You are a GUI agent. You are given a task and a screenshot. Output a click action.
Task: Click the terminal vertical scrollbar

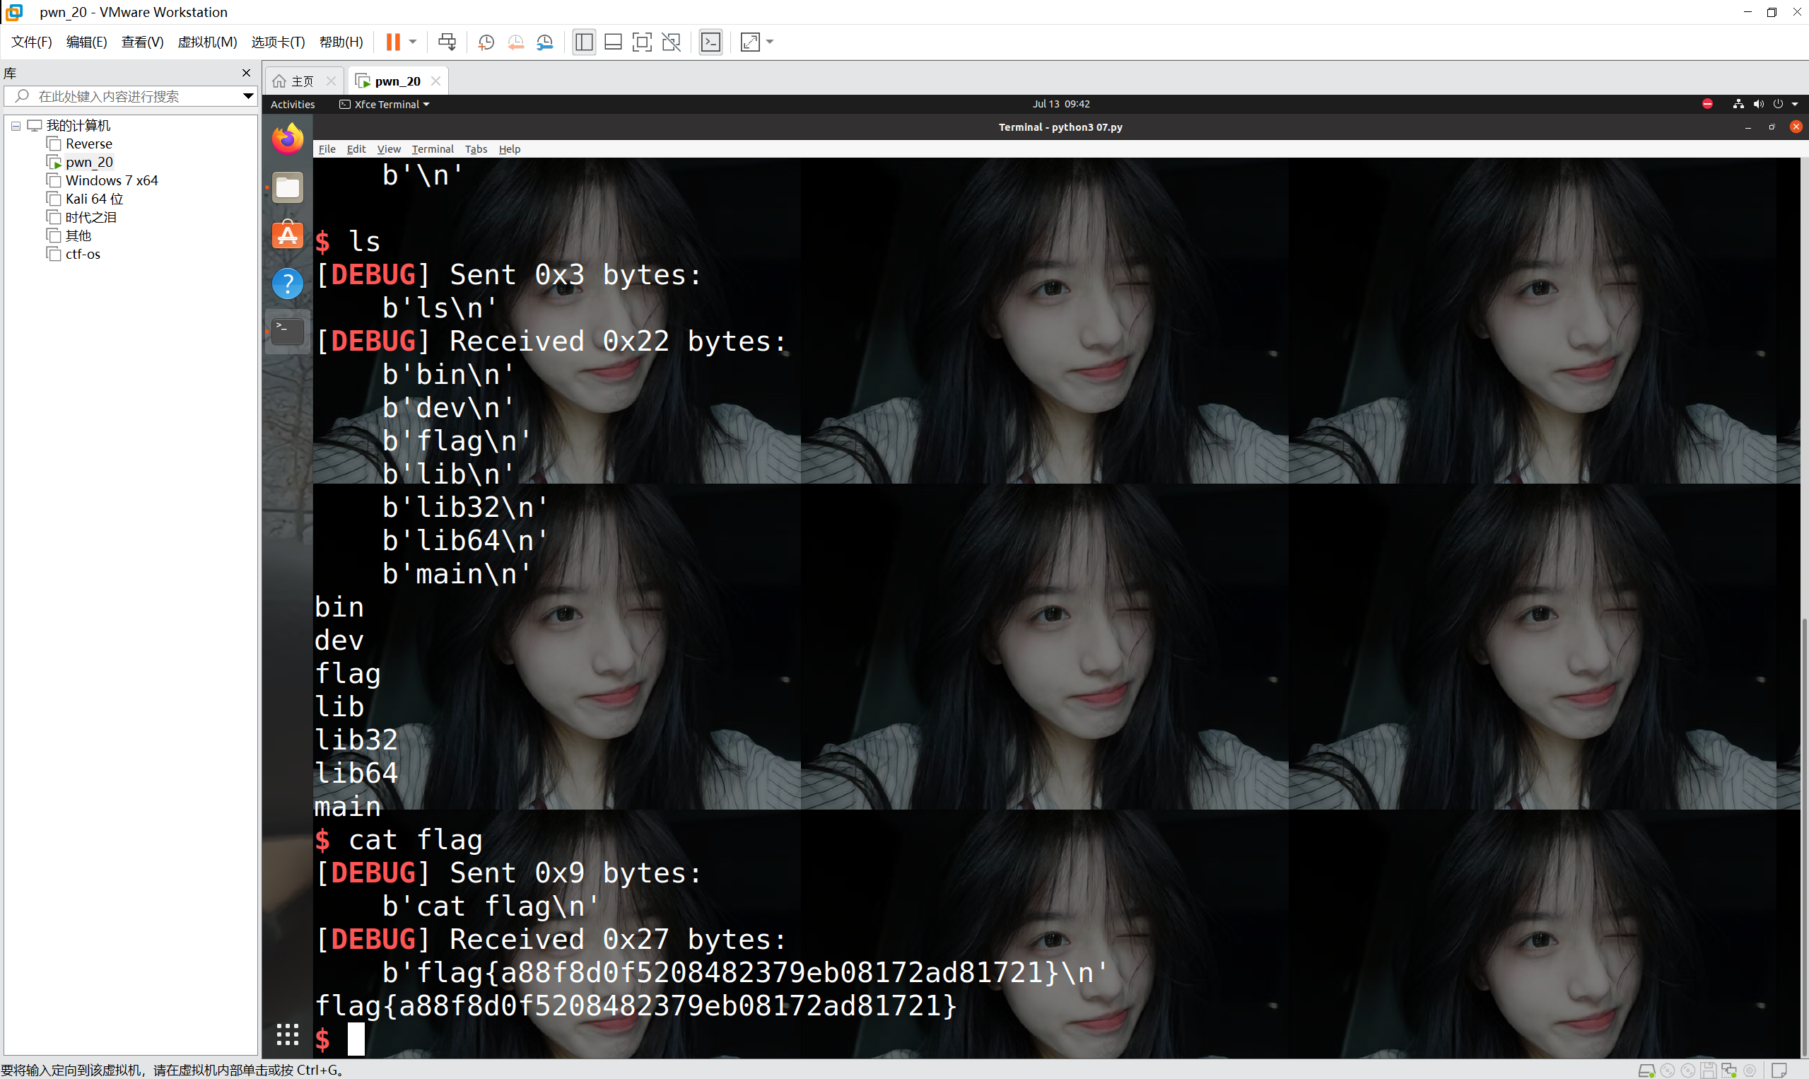pyautogui.click(x=1804, y=836)
